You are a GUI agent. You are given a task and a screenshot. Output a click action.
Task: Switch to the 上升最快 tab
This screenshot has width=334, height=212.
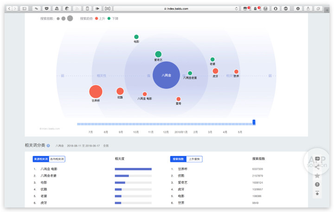[194, 159]
